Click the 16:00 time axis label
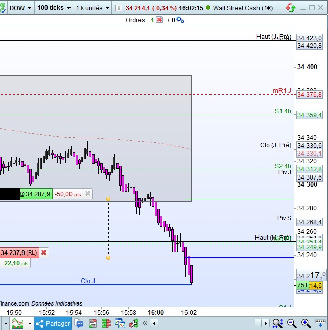328x330 pixels. click(156, 312)
